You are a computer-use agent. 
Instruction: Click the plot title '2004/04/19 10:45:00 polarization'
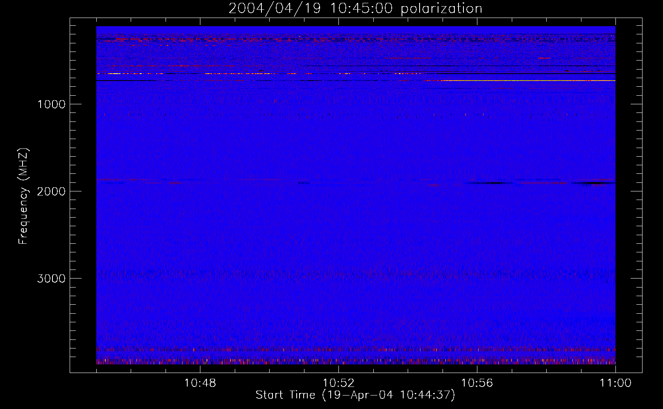tap(355, 9)
